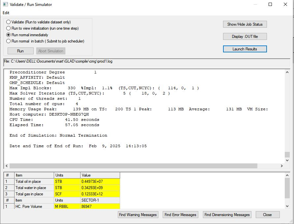Click the 'Total gas in place' cell
Screen dimensions: 294x224
34,194
